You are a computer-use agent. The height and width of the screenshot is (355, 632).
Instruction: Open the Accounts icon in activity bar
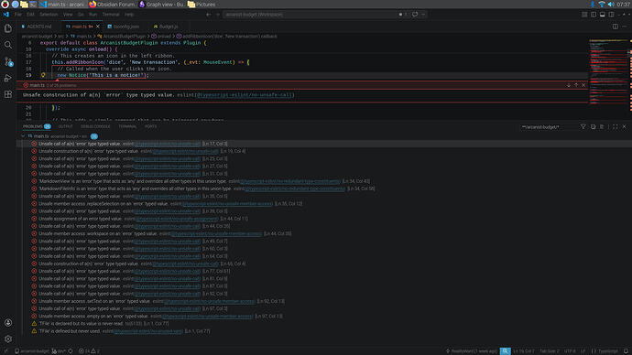(7, 322)
